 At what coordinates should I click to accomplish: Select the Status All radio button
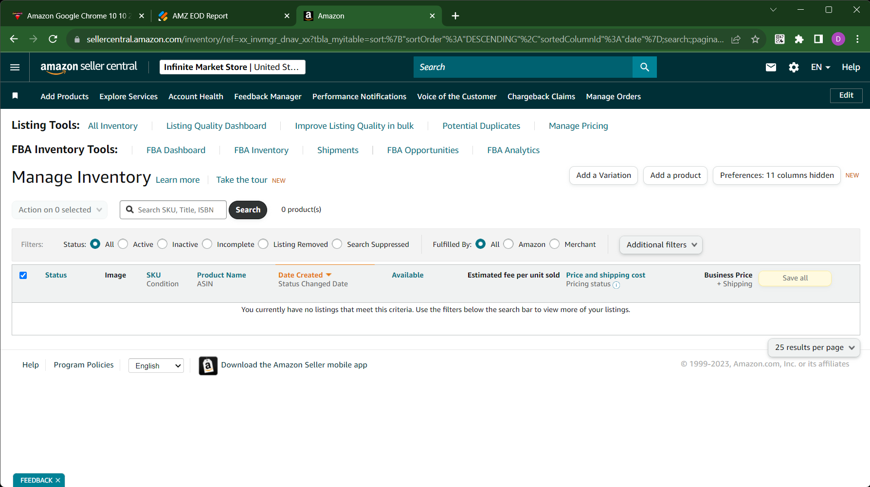95,244
